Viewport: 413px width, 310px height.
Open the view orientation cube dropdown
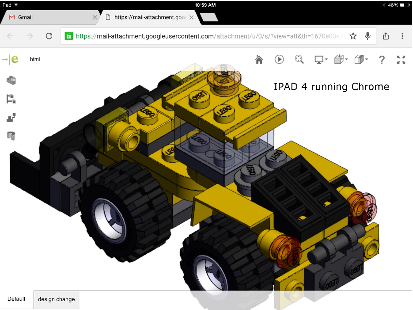(x=341, y=59)
